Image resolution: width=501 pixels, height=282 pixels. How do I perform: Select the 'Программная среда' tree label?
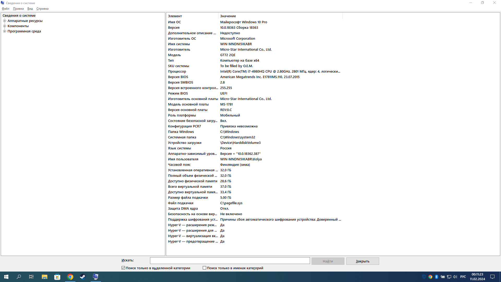tap(24, 31)
